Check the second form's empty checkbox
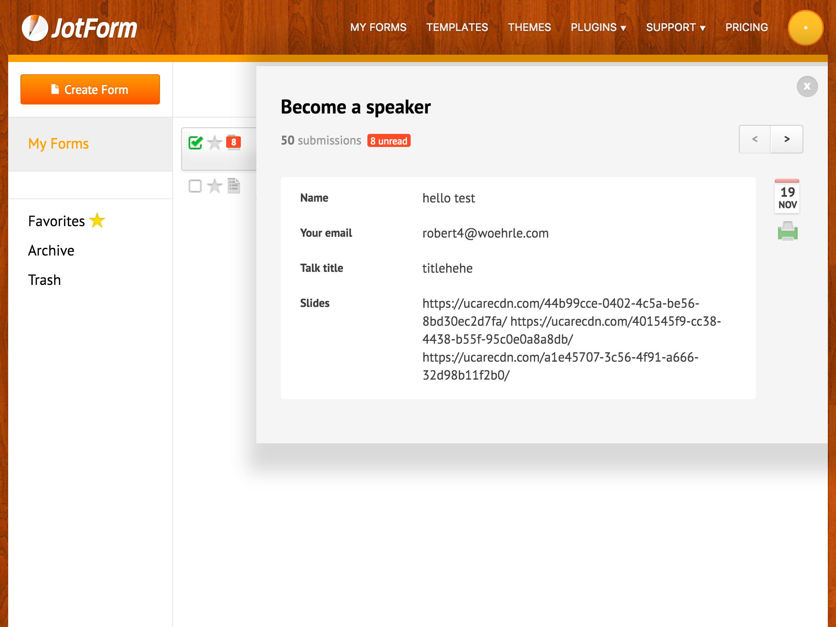This screenshot has height=627, width=836. [195, 186]
